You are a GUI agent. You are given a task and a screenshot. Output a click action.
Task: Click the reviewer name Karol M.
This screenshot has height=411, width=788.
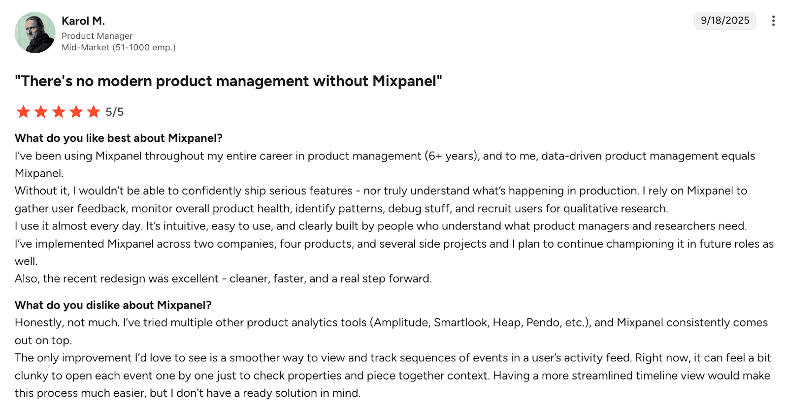coord(83,21)
